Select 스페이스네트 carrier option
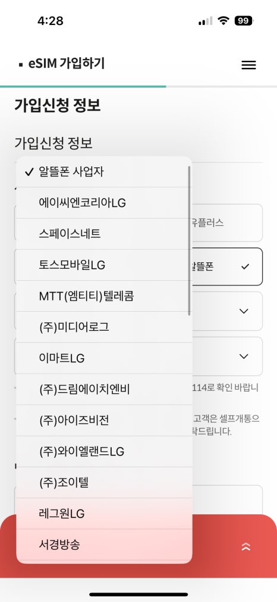Image resolution: width=277 pixels, height=602 pixels. click(x=104, y=234)
